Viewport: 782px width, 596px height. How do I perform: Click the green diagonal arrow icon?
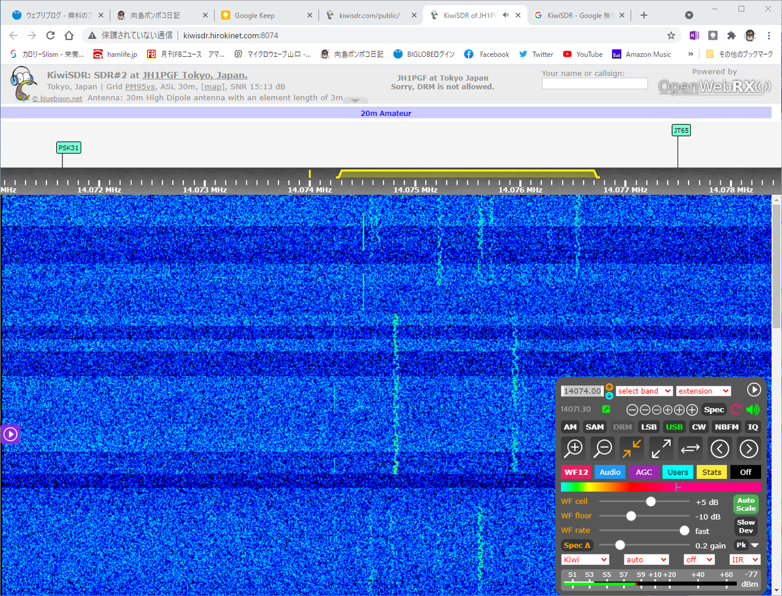tap(606, 409)
